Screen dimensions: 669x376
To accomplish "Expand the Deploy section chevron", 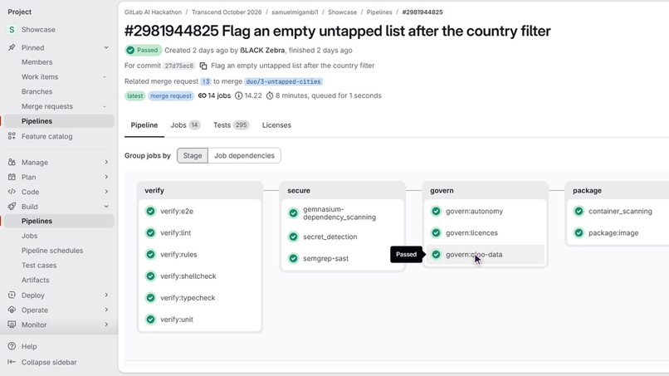I will coord(106,295).
